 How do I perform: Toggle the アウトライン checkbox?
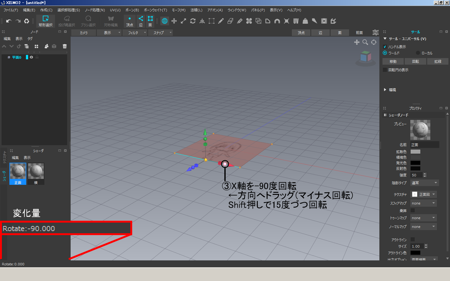pyautogui.click(x=412, y=239)
